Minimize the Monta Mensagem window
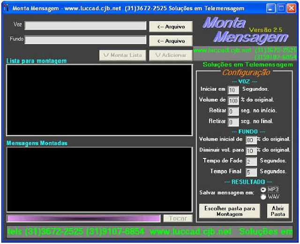 271,8
